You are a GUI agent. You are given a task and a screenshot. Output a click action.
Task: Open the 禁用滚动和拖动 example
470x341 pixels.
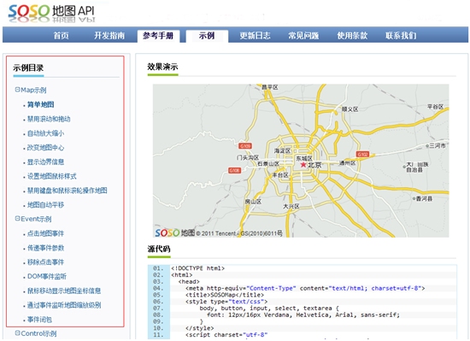click(49, 119)
